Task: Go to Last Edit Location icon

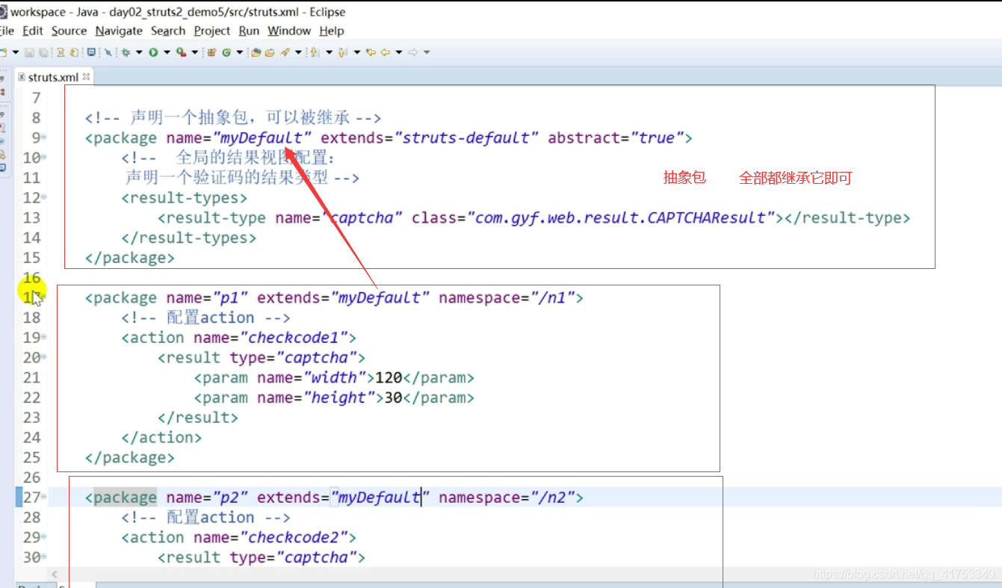Action: tap(371, 52)
